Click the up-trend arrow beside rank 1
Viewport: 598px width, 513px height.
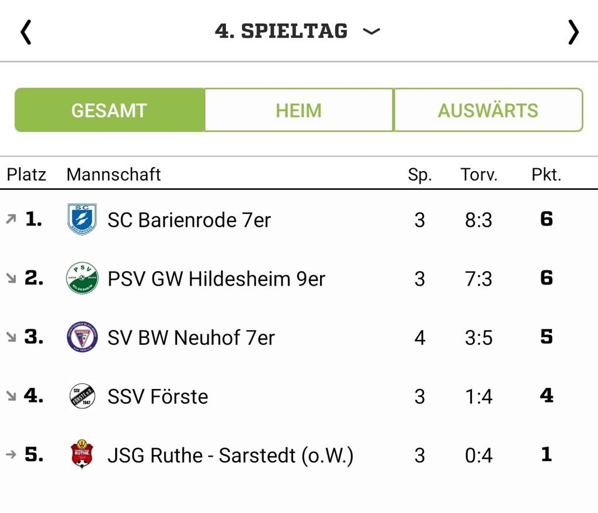(x=11, y=219)
